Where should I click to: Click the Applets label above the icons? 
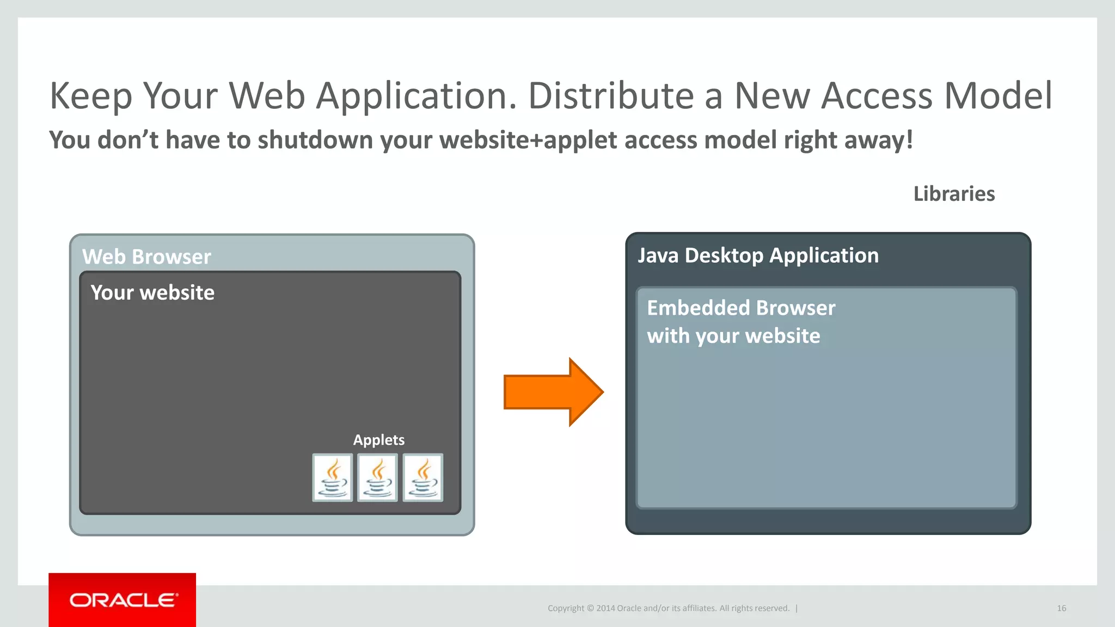click(x=378, y=440)
